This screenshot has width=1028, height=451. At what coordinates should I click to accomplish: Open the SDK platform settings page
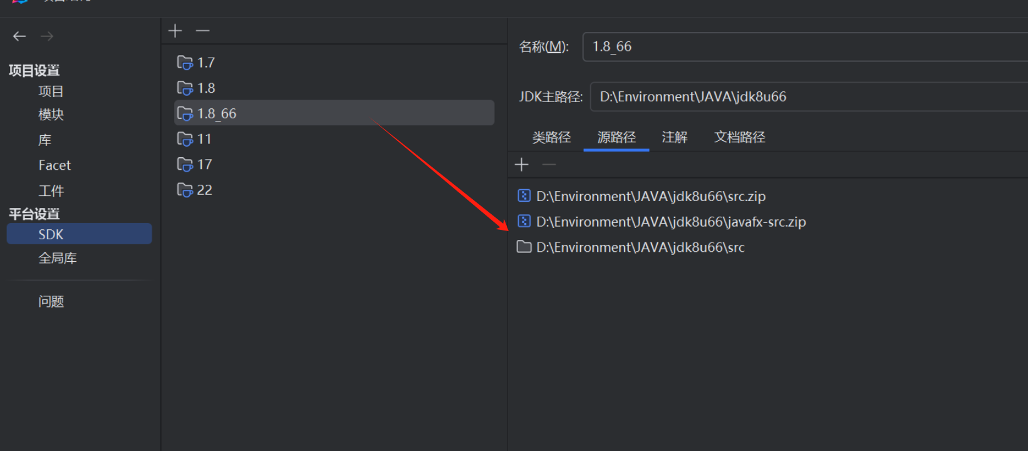tap(79, 234)
